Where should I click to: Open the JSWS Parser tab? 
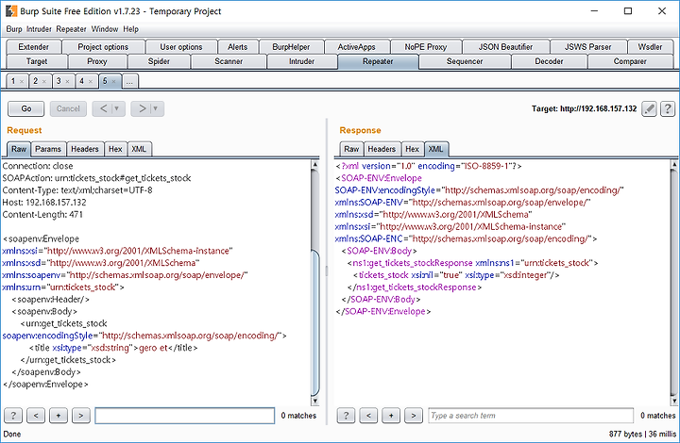pyautogui.click(x=588, y=47)
